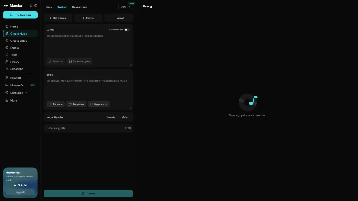
Task: Open Studio from sidebar
Action: (x=20, y=48)
